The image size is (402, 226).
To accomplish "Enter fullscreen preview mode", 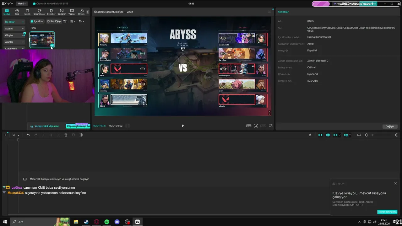I will pos(271,126).
